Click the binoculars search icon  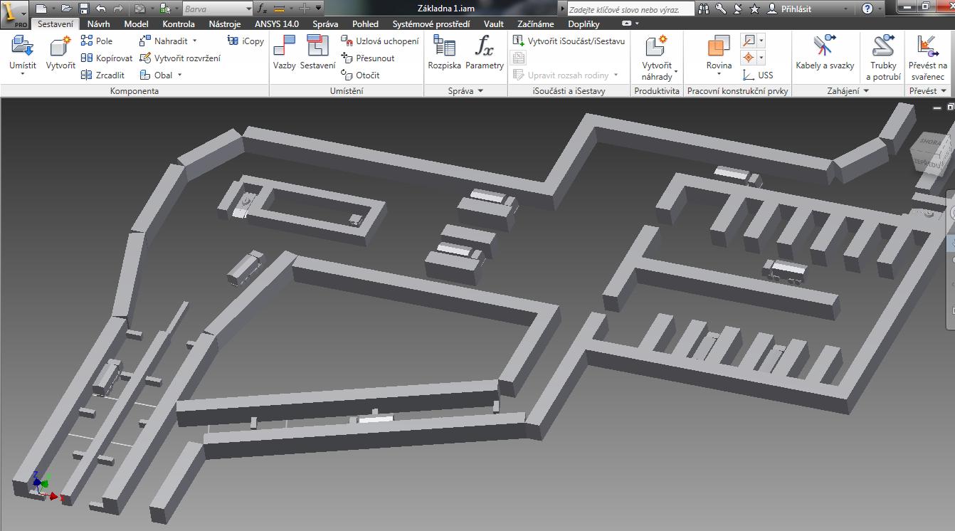[704, 9]
